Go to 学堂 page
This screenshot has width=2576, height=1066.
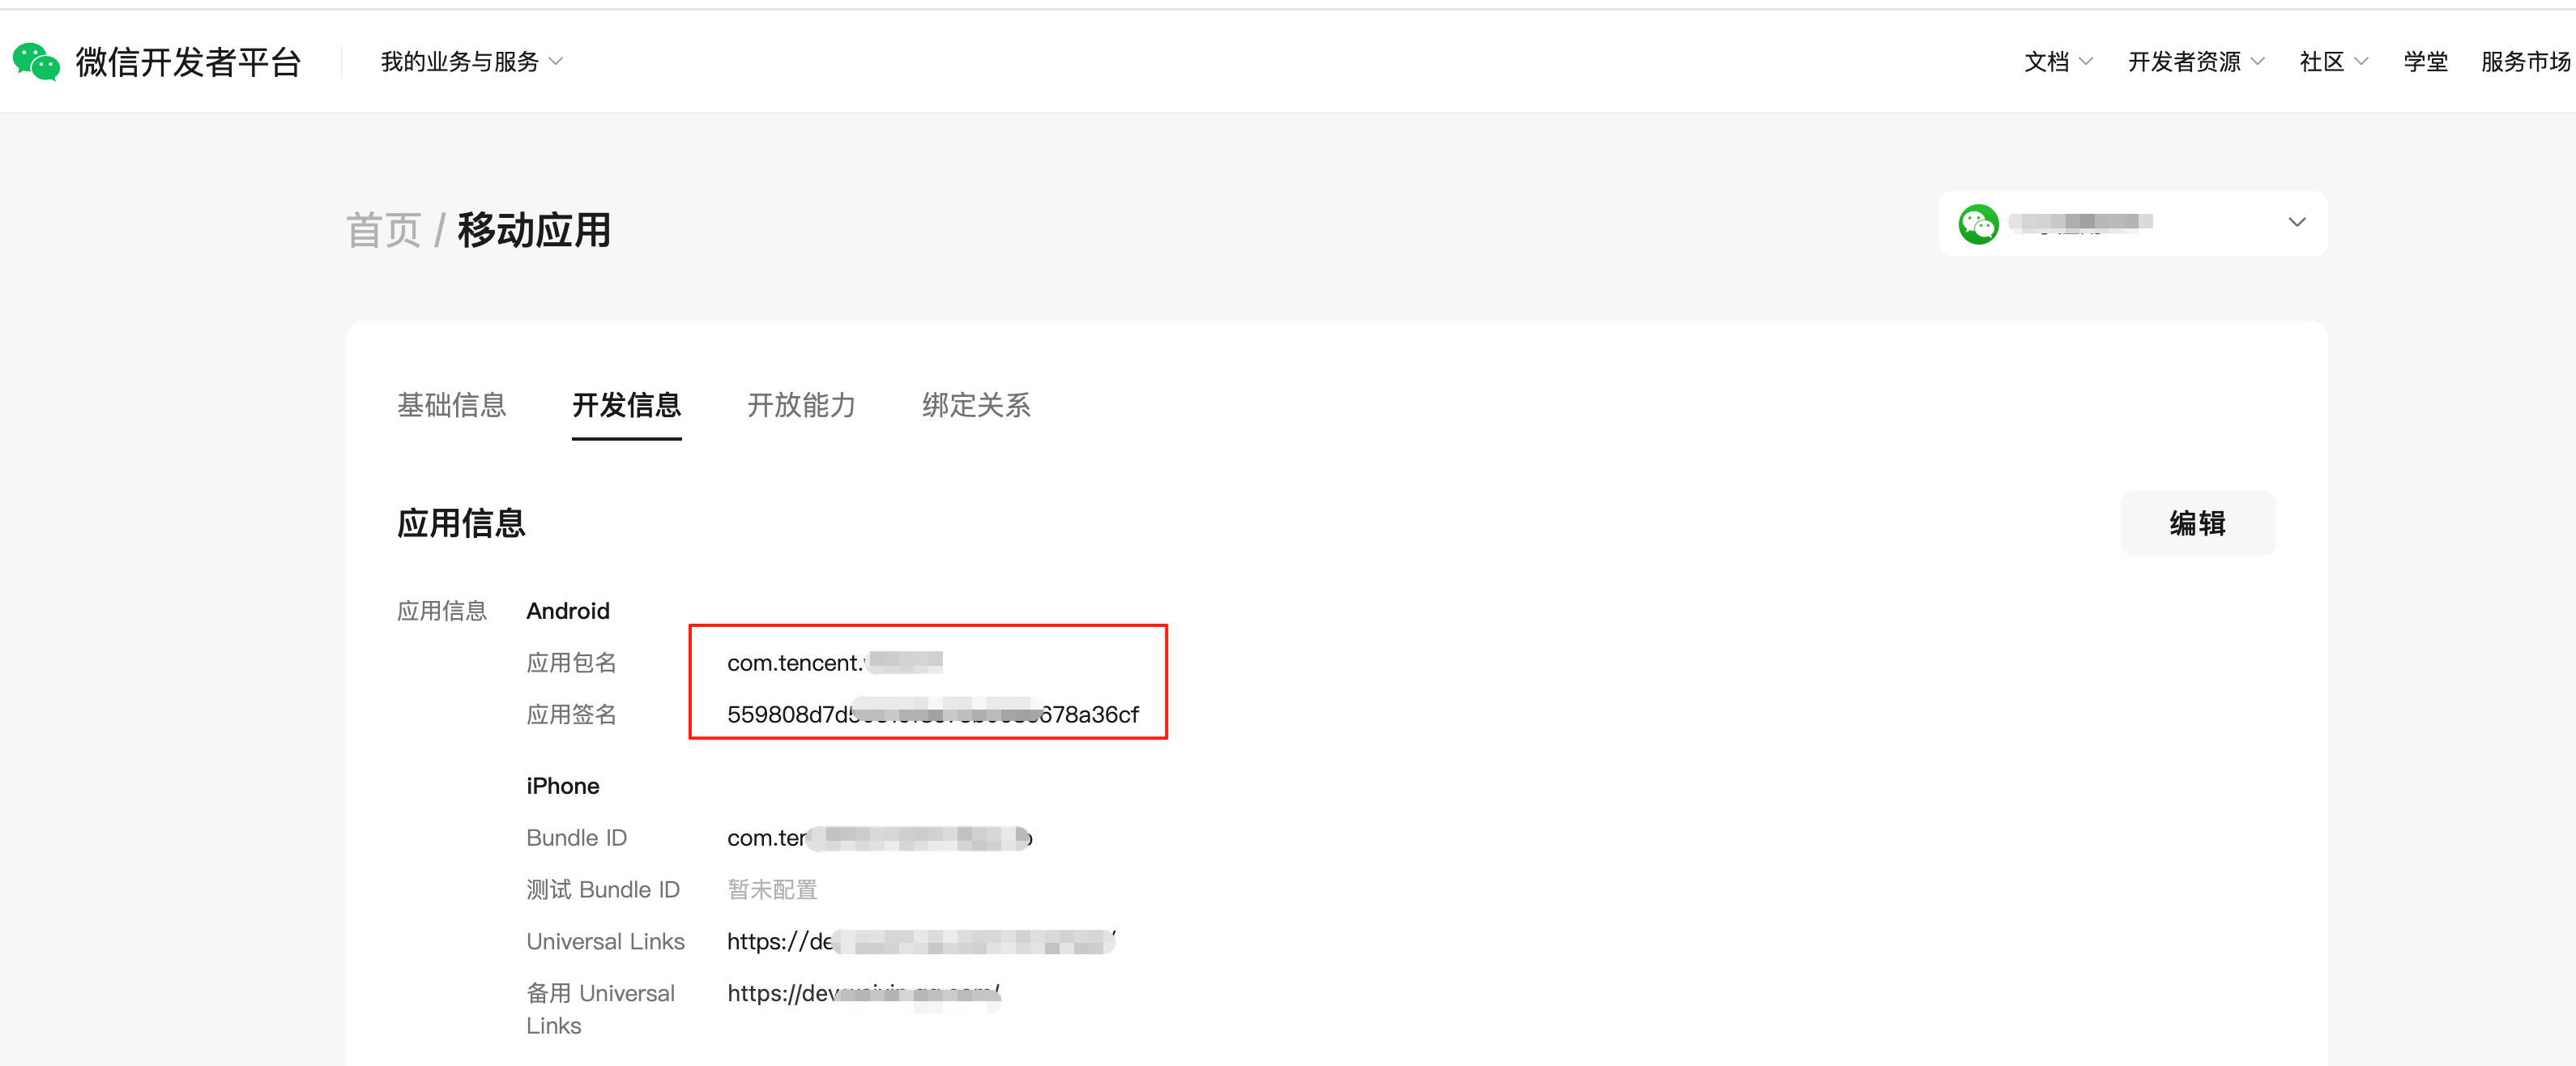coord(2425,62)
